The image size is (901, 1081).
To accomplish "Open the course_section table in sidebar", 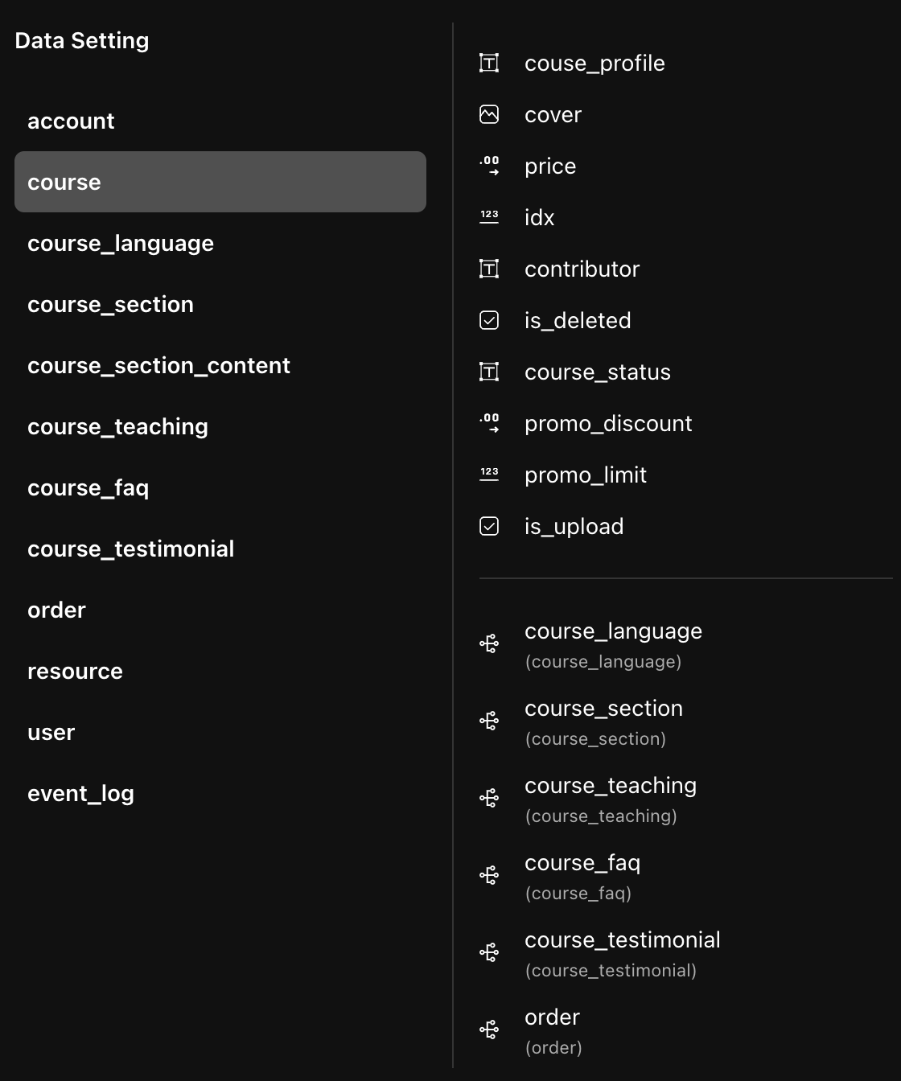I will [x=220, y=304].
